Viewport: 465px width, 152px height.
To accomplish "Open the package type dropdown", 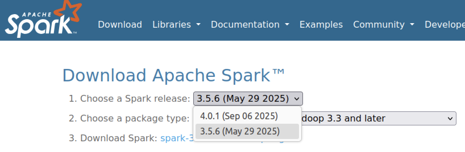I will pyautogui.click(x=379, y=118).
